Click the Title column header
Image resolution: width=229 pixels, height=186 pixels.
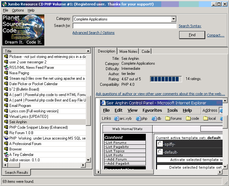coord(44,51)
